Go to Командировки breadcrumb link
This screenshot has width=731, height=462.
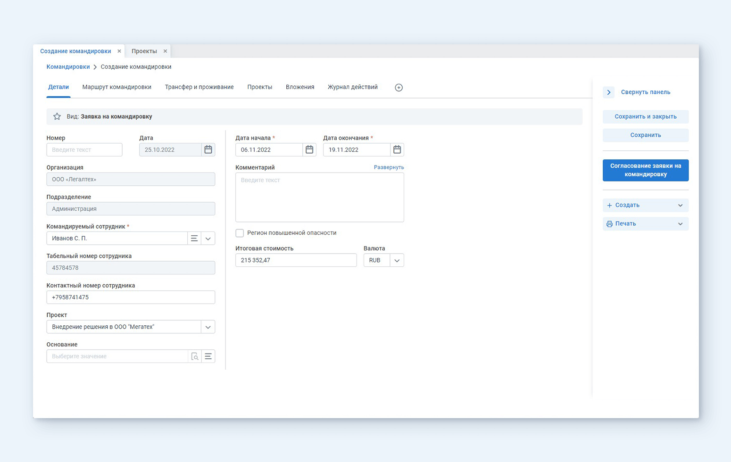[x=68, y=67]
